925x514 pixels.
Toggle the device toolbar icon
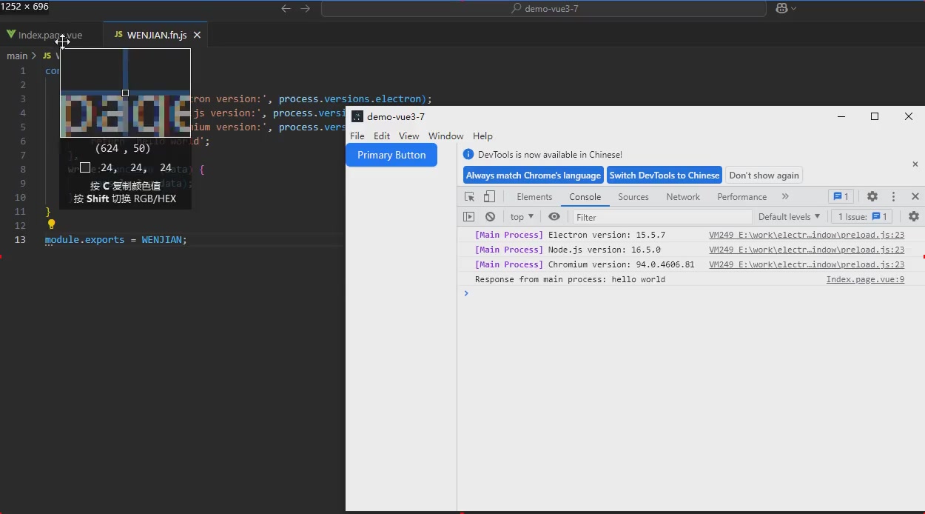pos(489,197)
